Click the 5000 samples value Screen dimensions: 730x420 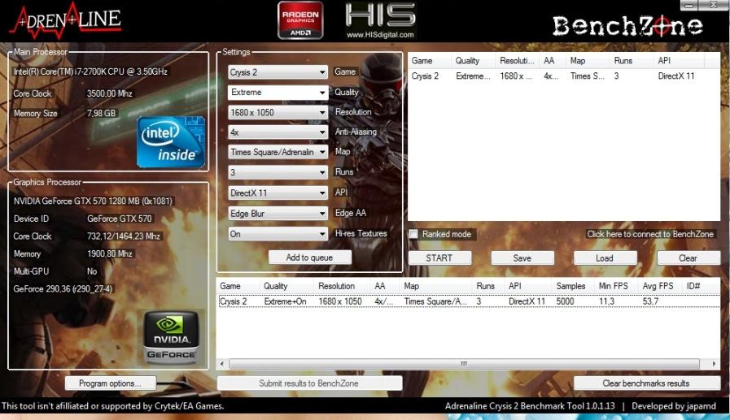tap(565, 301)
